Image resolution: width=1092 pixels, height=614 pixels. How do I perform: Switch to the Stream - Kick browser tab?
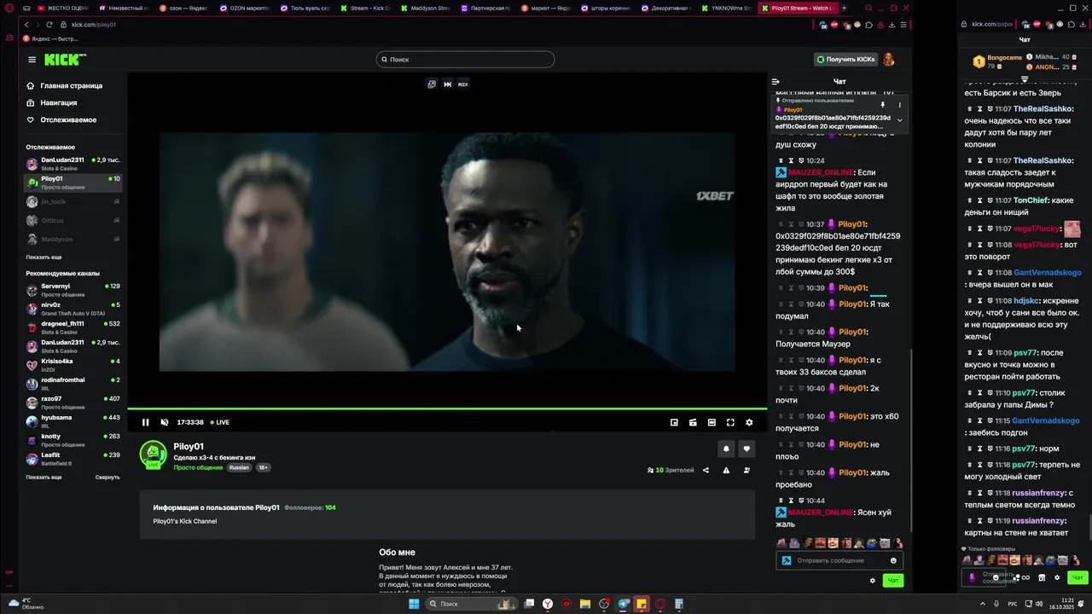[x=365, y=8]
